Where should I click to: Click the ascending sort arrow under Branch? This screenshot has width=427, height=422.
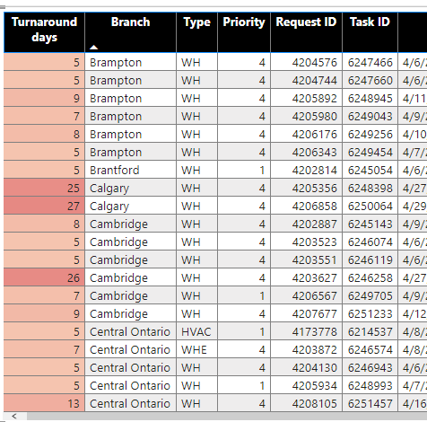coord(93,48)
